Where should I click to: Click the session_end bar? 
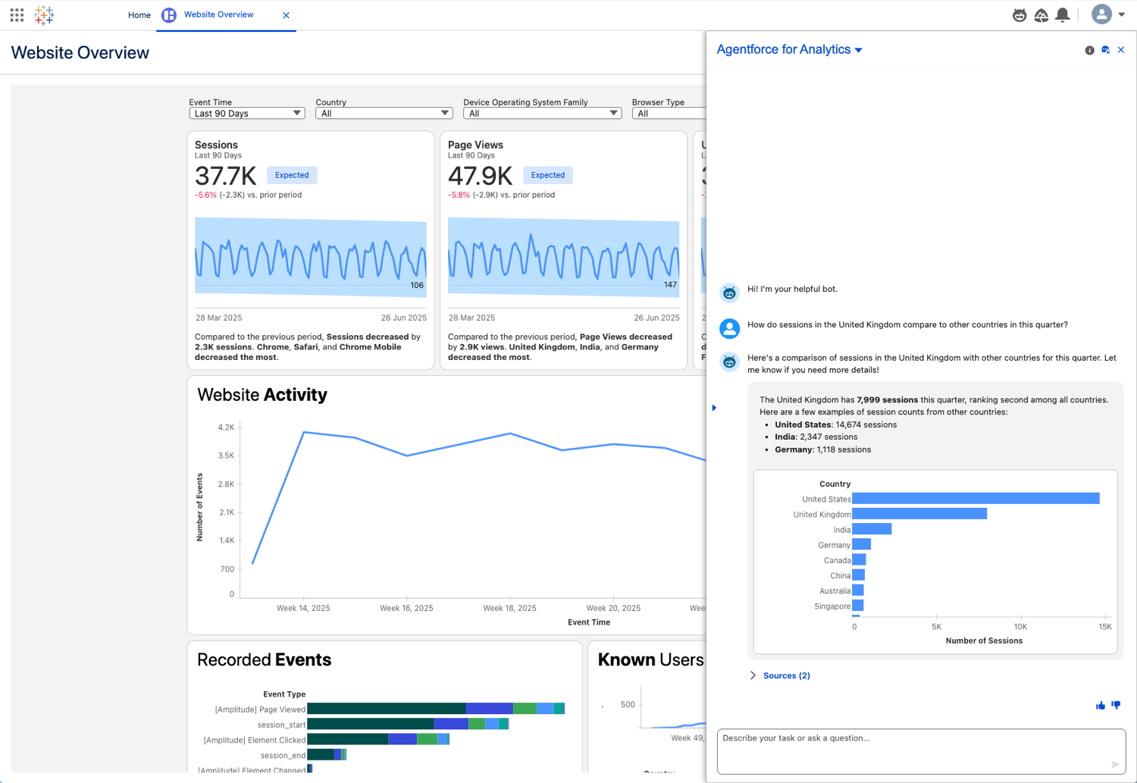(x=327, y=754)
